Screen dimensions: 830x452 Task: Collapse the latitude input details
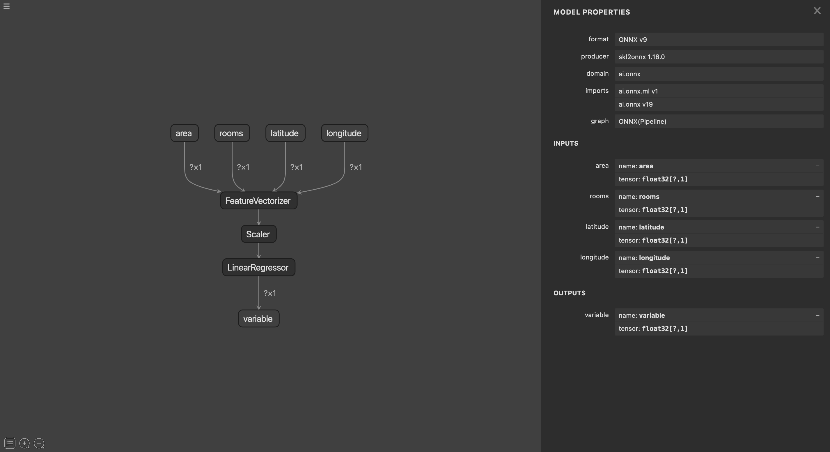click(x=817, y=227)
